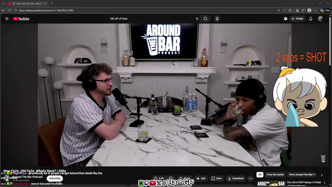Open the browser extensions puzzle icon
Viewport: 332px width, 187px height.
(290, 10)
